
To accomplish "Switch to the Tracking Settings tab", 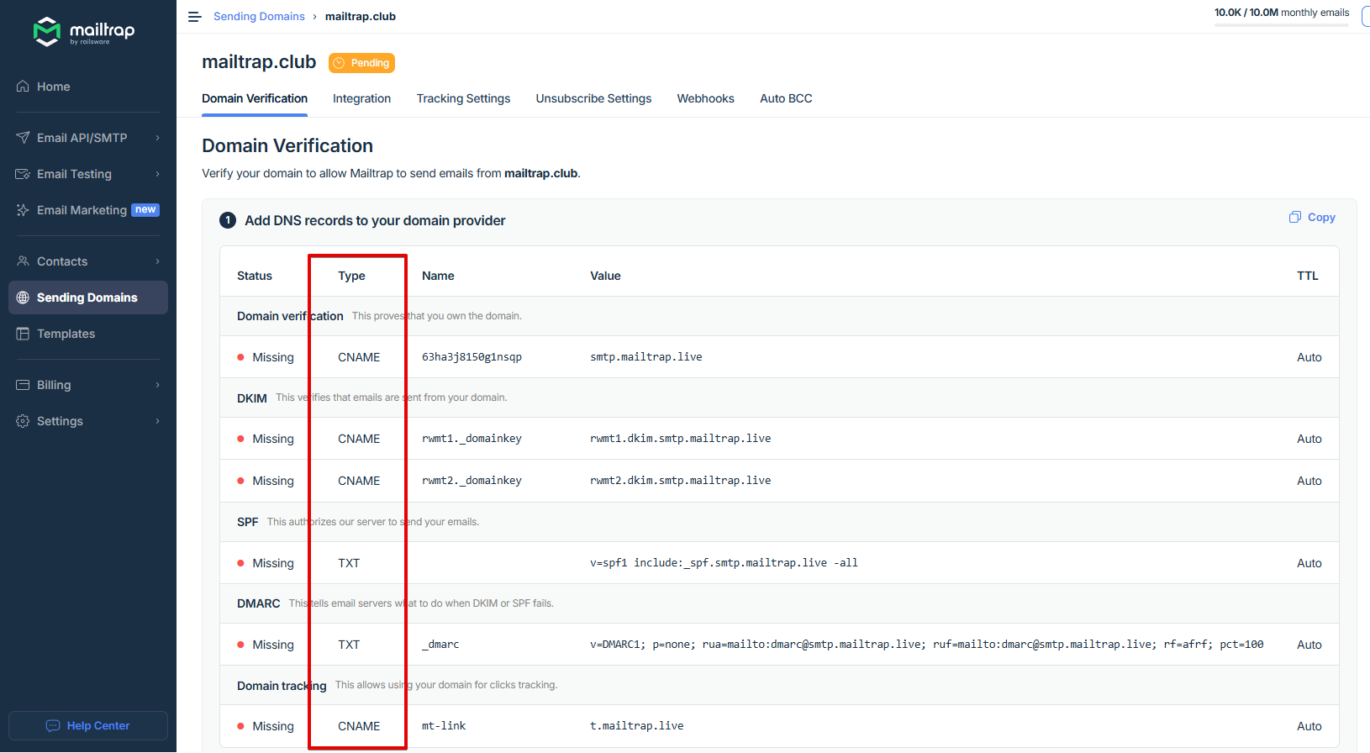I will point(463,98).
